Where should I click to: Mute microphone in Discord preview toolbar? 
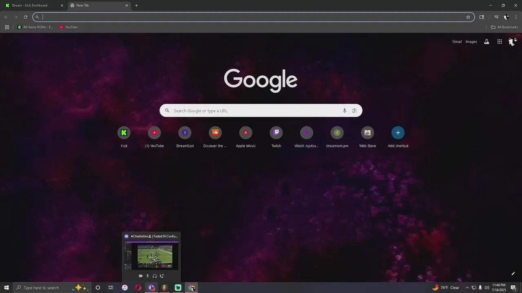point(148,276)
